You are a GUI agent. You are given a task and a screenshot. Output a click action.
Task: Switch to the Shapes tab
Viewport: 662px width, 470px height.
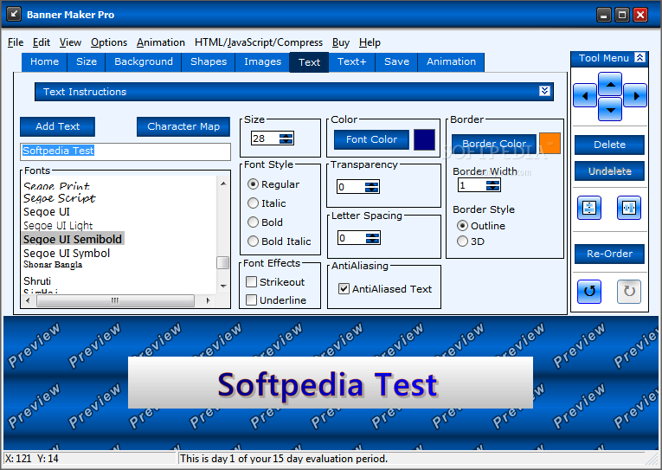[x=209, y=61]
